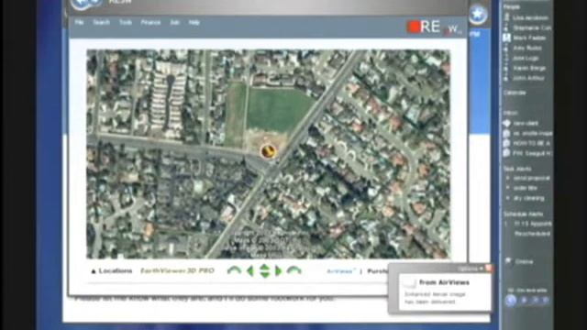Select the fifth People contact, John
The width and height of the screenshot is (587, 330).
[x=526, y=58]
